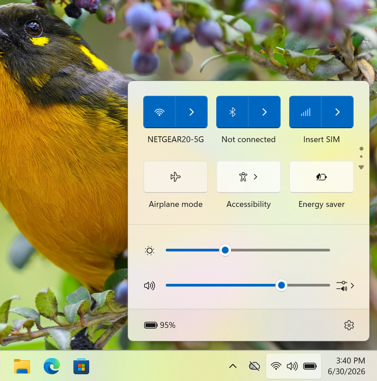Show hidden tray icons
The width and height of the screenshot is (377, 381).
233,366
